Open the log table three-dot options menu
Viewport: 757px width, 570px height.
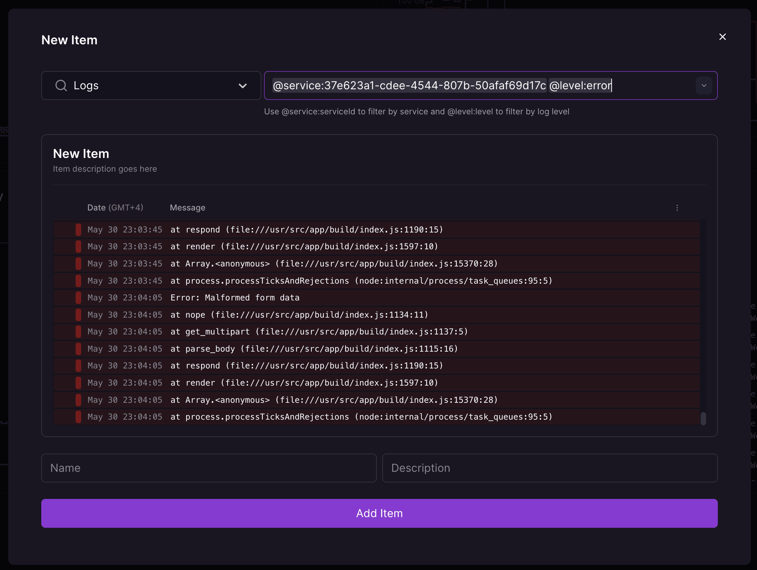[677, 208]
